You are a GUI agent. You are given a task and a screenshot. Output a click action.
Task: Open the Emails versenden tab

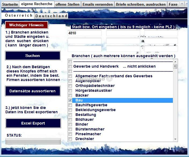coord(97,4)
